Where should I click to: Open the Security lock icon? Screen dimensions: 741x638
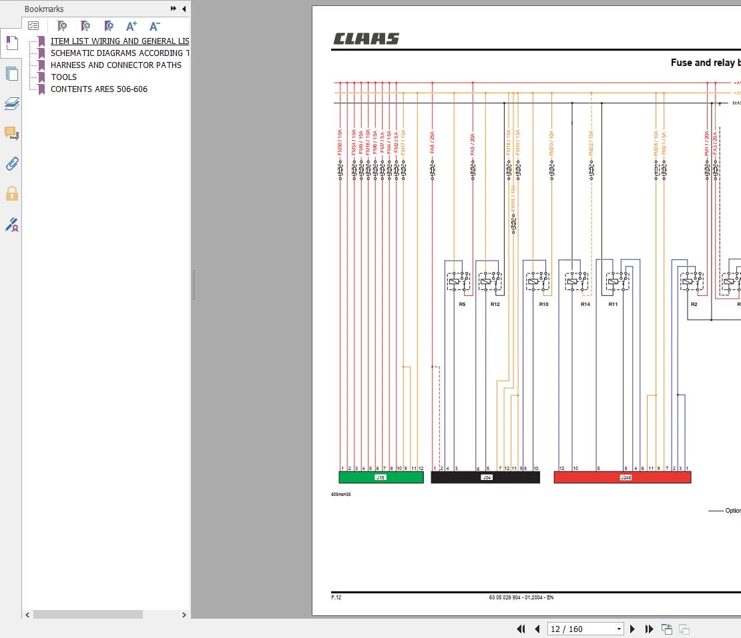[x=12, y=193]
